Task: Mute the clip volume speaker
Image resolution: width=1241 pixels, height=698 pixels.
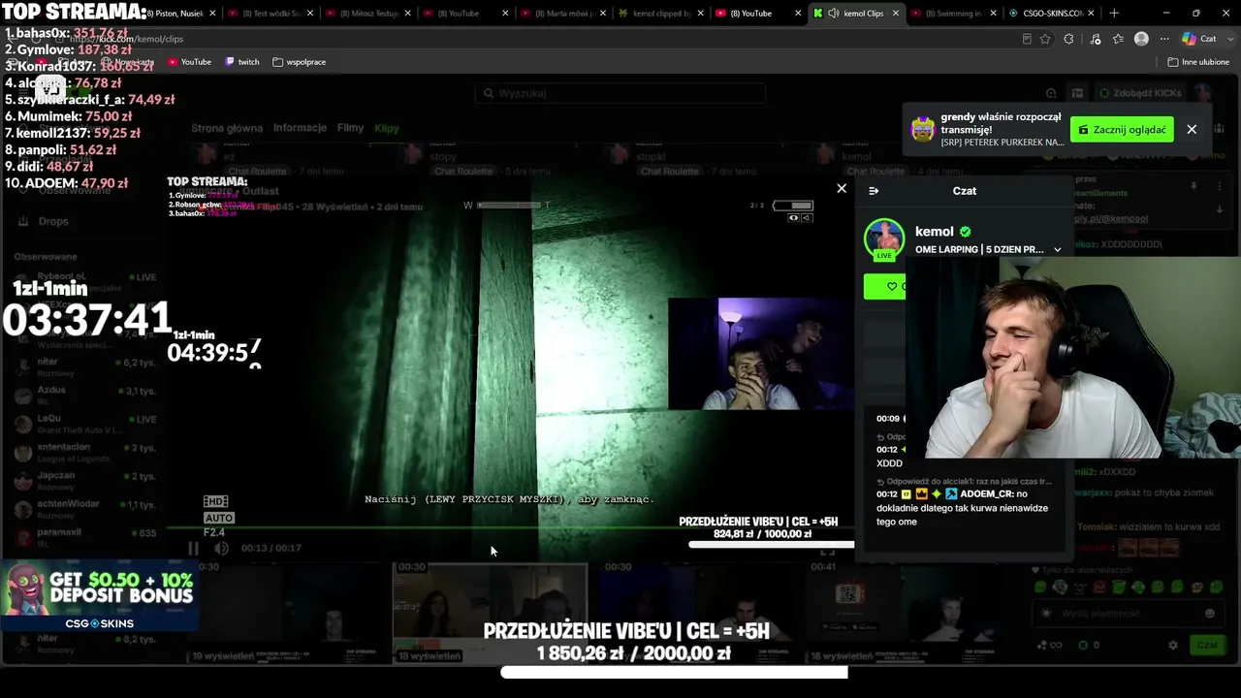Action: (221, 548)
